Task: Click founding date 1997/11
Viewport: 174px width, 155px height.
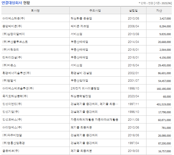Action: (x=133, y=104)
